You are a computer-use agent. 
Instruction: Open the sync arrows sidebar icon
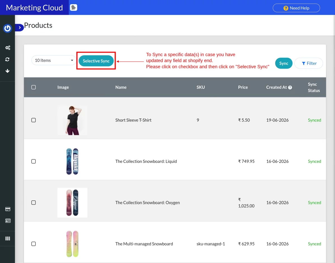click(x=8, y=59)
